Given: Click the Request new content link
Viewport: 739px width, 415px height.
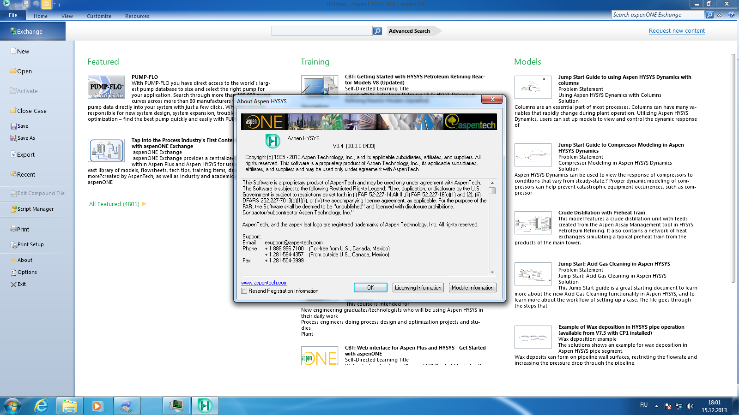Looking at the screenshot, I should (x=677, y=31).
